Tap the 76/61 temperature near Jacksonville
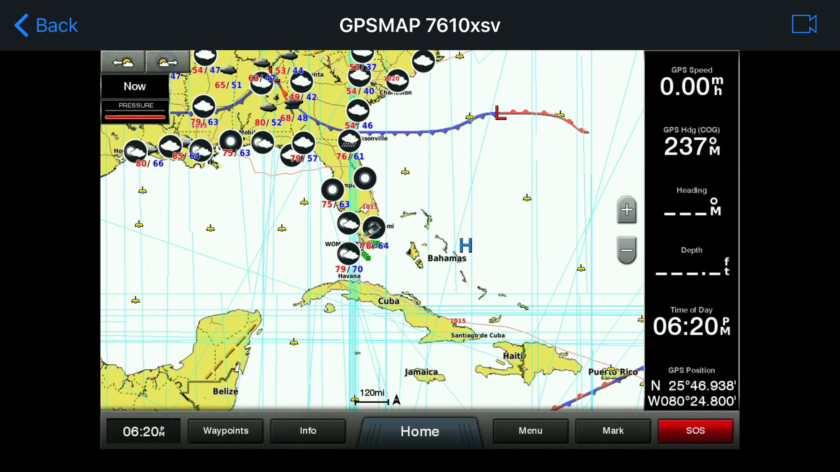The image size is (840, 472). pyautogui.click(x=350, y=156)
